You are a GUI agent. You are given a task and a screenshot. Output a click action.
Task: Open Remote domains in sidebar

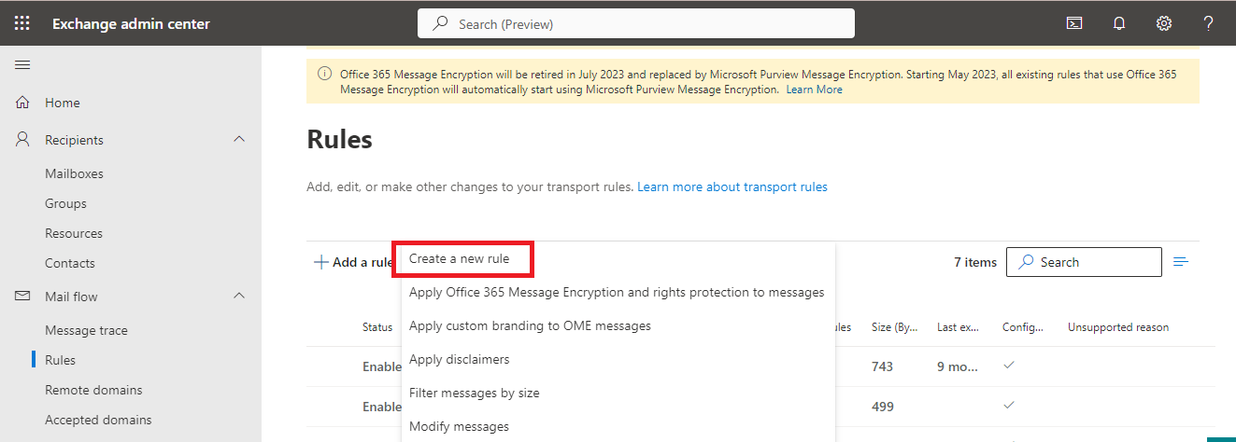click(x=93, y=390)
